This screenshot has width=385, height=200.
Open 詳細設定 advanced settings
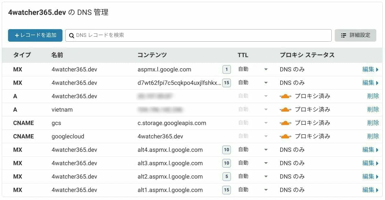click(x=355, y=35)
